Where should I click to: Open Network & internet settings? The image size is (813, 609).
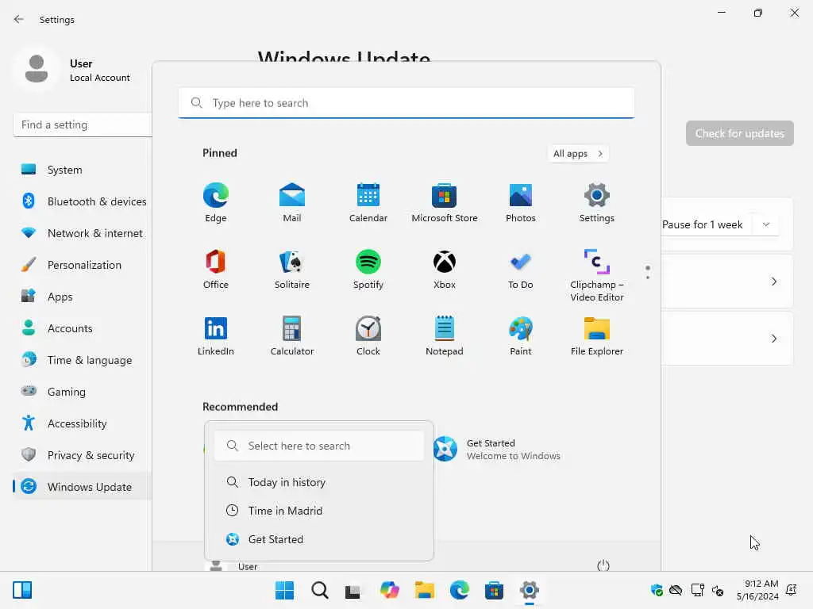pos(83,233)
